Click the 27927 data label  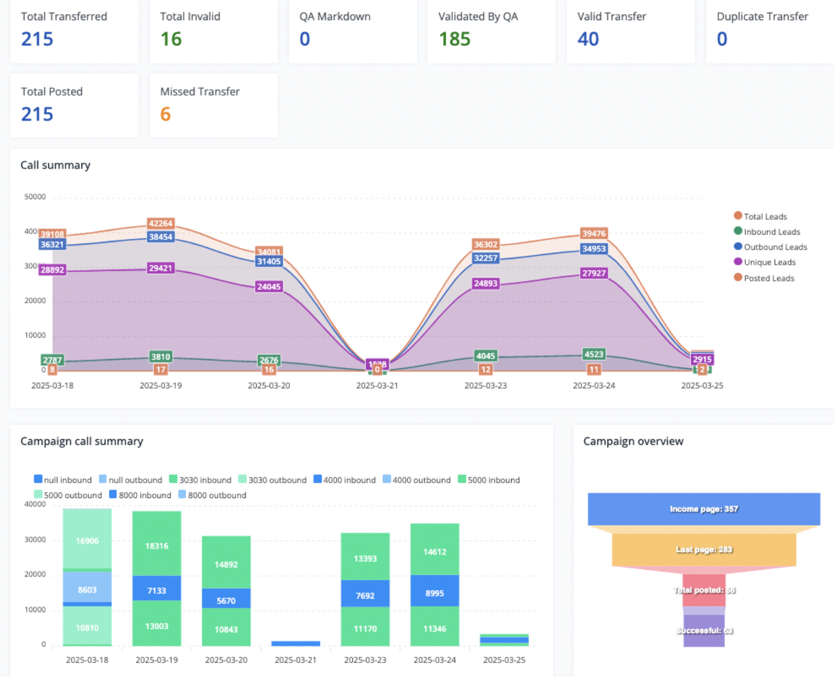pyautogui.click(x=594, y=273)
